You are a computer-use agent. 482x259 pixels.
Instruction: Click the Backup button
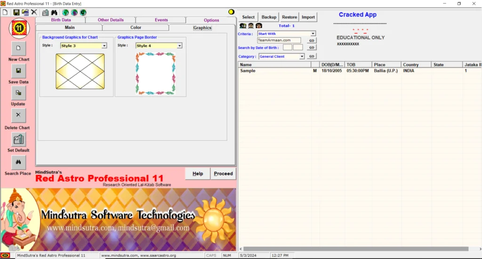point(269,17)
